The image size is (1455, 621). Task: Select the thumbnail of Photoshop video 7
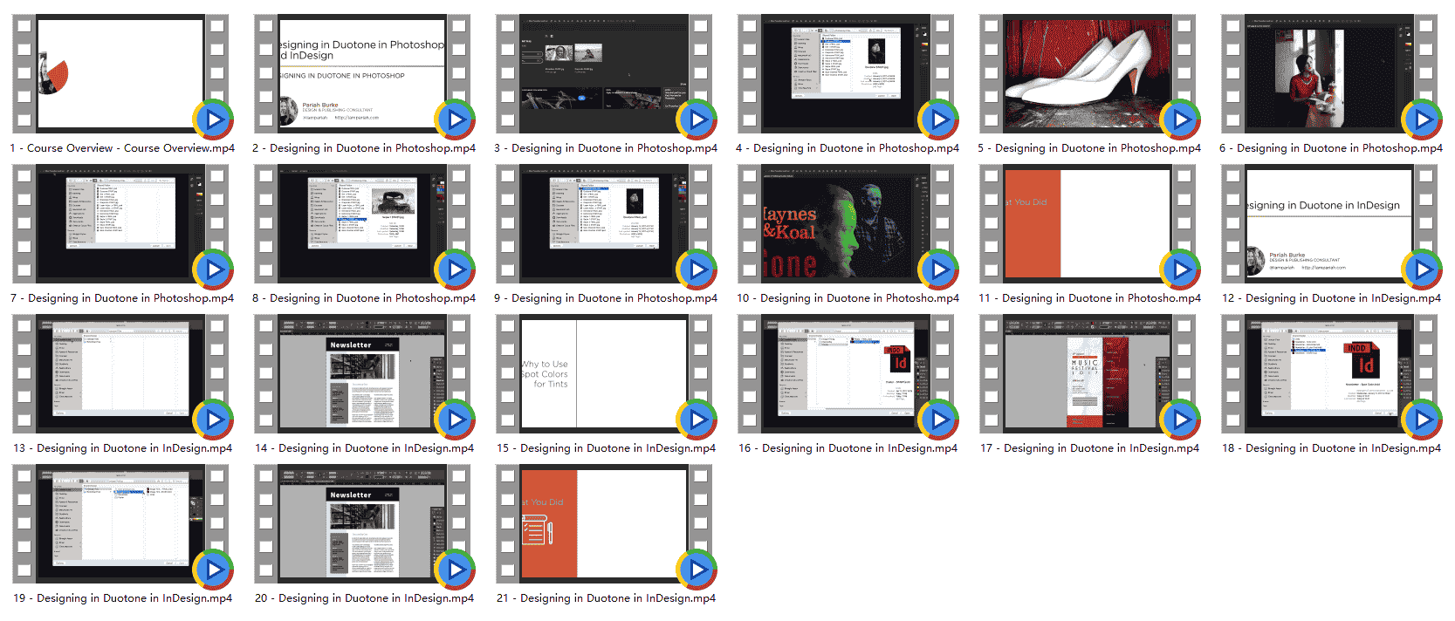click(x=120, y=223)
